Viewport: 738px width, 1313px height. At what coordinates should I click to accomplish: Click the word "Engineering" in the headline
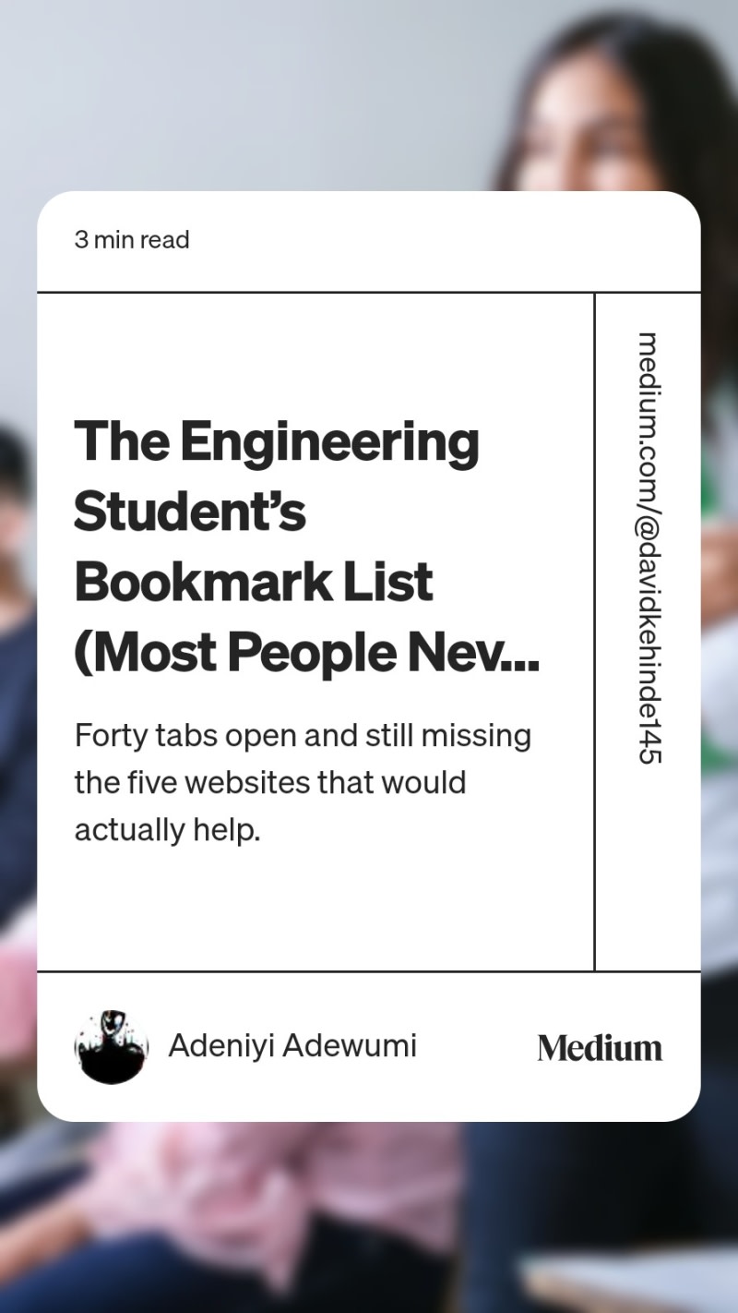(x=330, y=442)
